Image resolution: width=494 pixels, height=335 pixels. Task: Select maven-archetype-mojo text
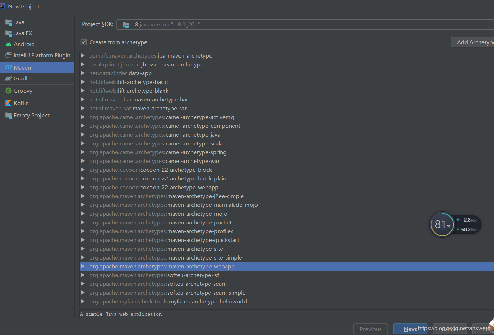pos(197,214)
